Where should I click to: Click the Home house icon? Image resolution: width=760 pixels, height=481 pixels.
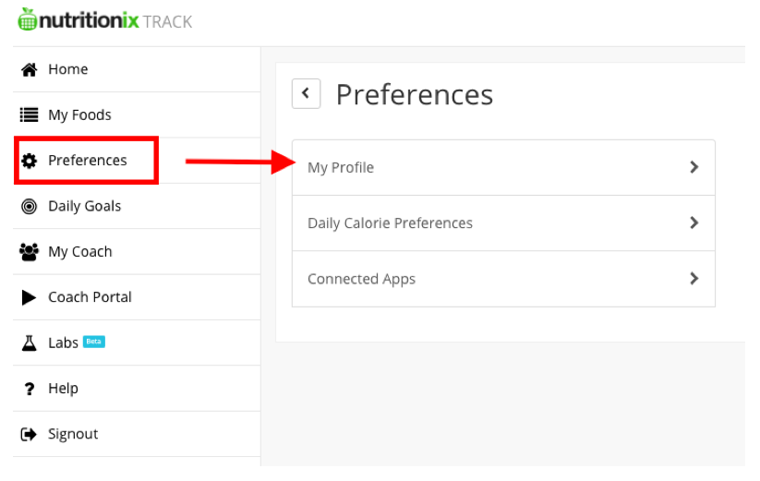tap(29, 70)
